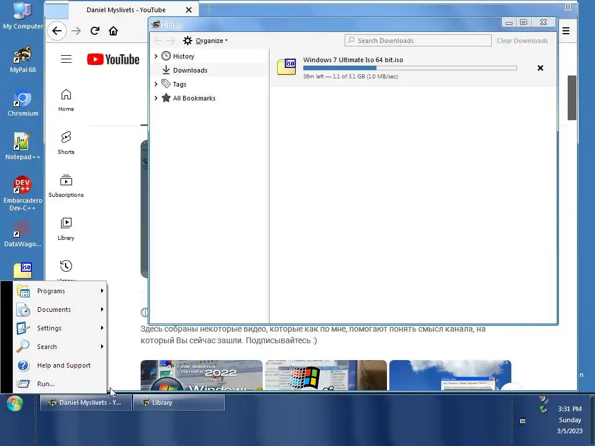Open the keyboard tray icon
Image resolution: width=595 pixels, height=446 pixels.
(522, 420)
